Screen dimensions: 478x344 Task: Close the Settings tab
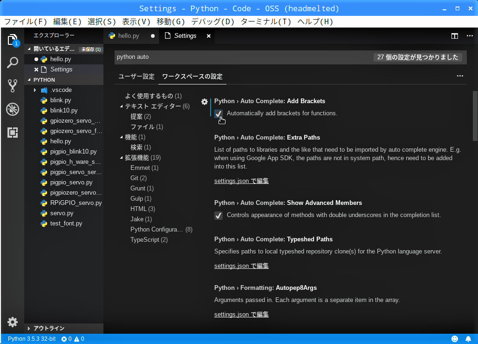coord(209,36)
